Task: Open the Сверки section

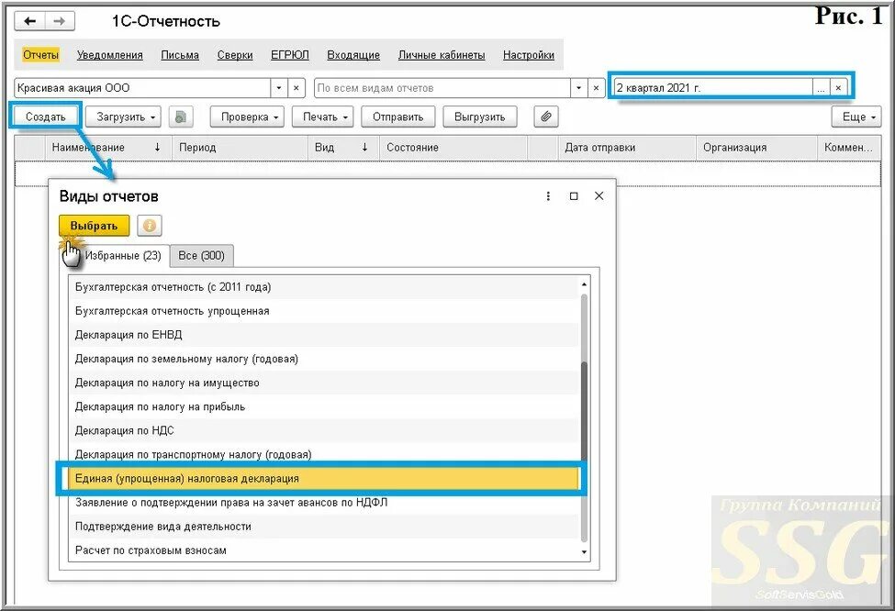Action: pyautogui.click(x=235, y=55)
